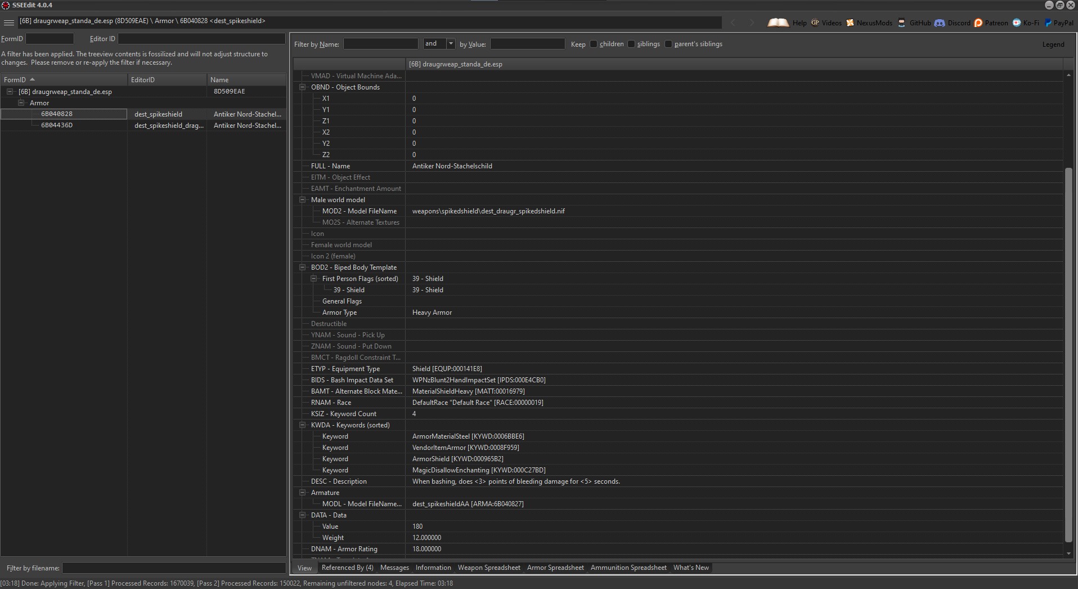1078x589 pixels.
Task: Click the Filter by filename input field
Action: coord(174,568)
